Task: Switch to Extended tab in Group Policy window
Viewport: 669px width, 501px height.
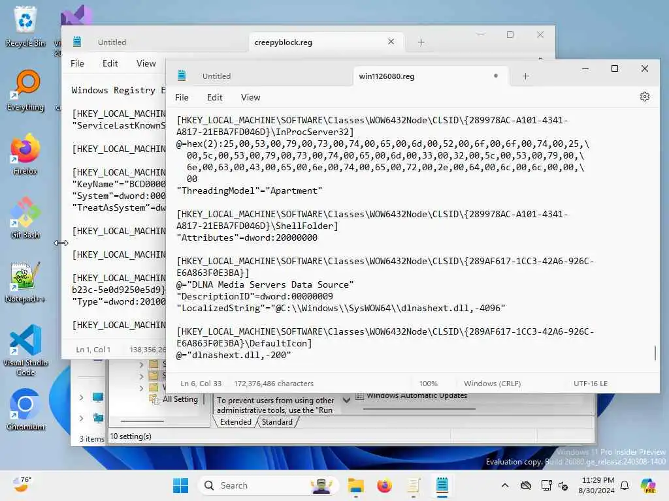Action: (235, 422)
